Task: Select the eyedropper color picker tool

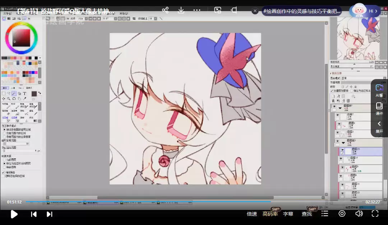Action: pyautogui.click(x=24, y=98)
